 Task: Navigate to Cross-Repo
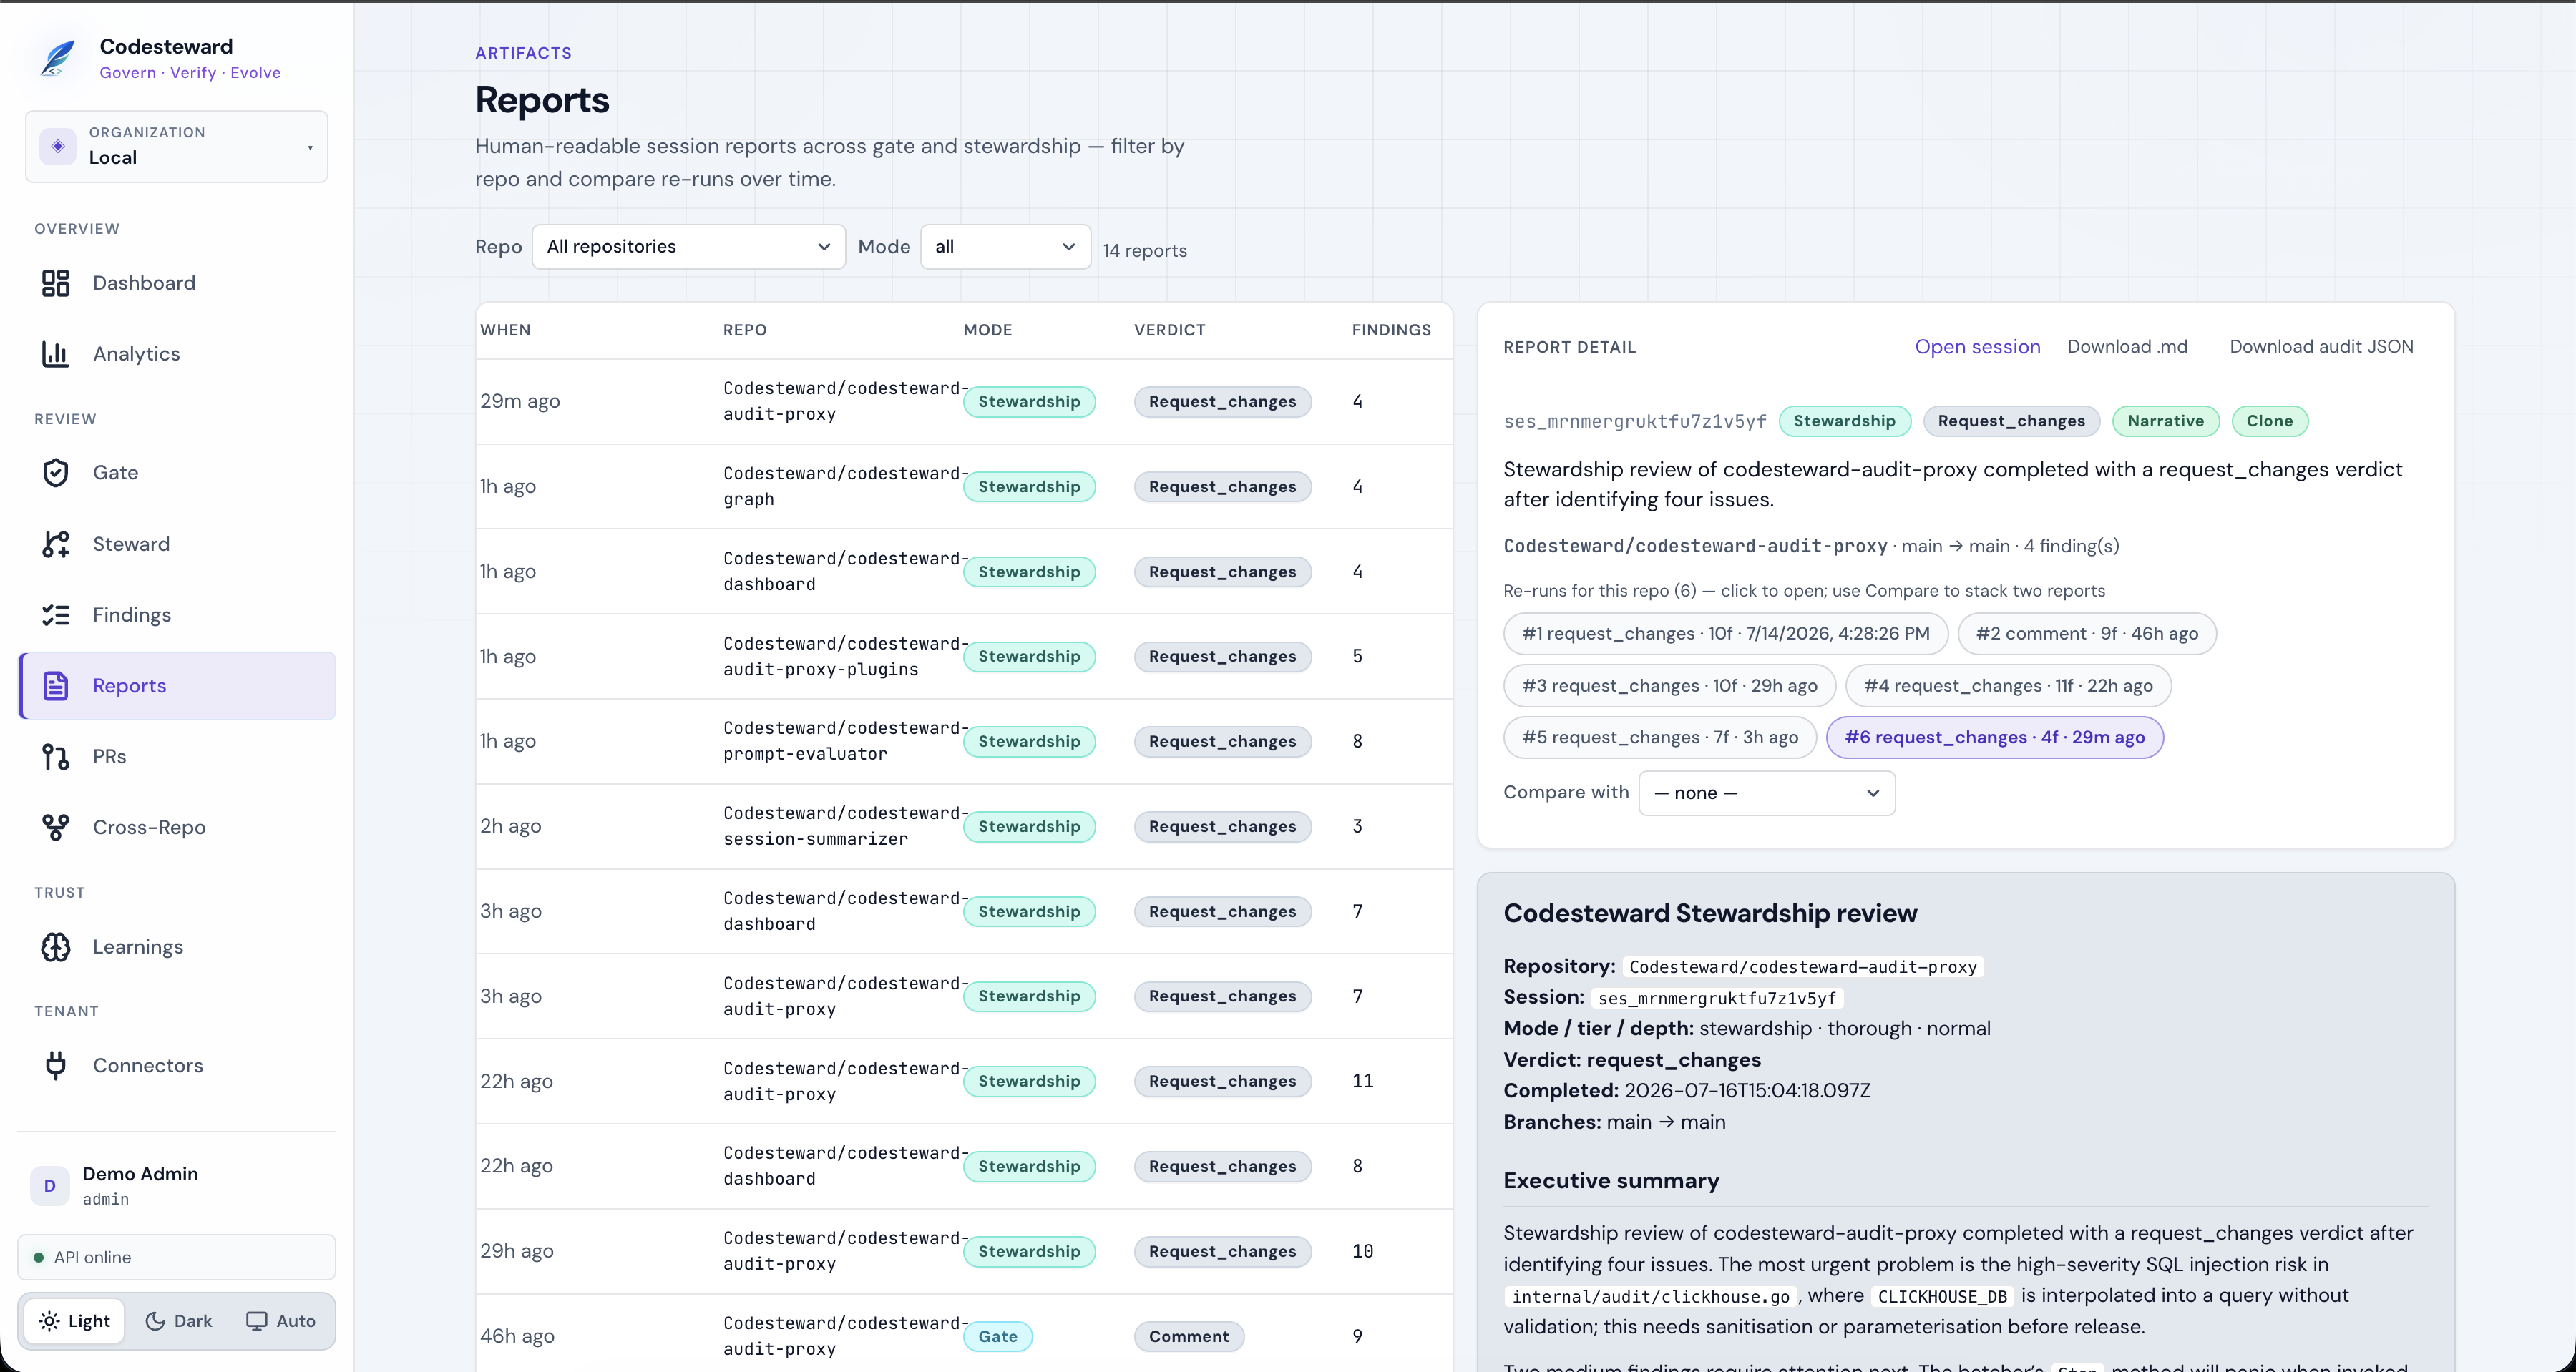[177, 827]
